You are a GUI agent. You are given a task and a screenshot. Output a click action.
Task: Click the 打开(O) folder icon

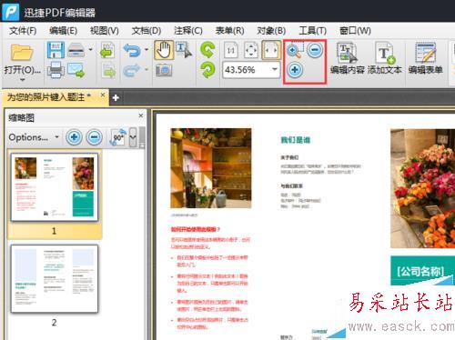[22, 52]
